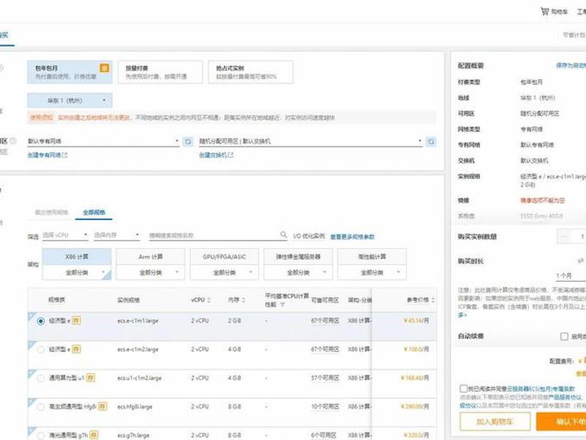This screenshot has width=586, height=440.
Task: Click the 荐 badge on ecs.e-c1m2.large row
Action: (x=76, y=349)
